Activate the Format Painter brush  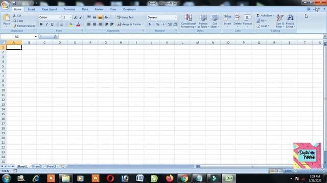click(x=14, y=26)
